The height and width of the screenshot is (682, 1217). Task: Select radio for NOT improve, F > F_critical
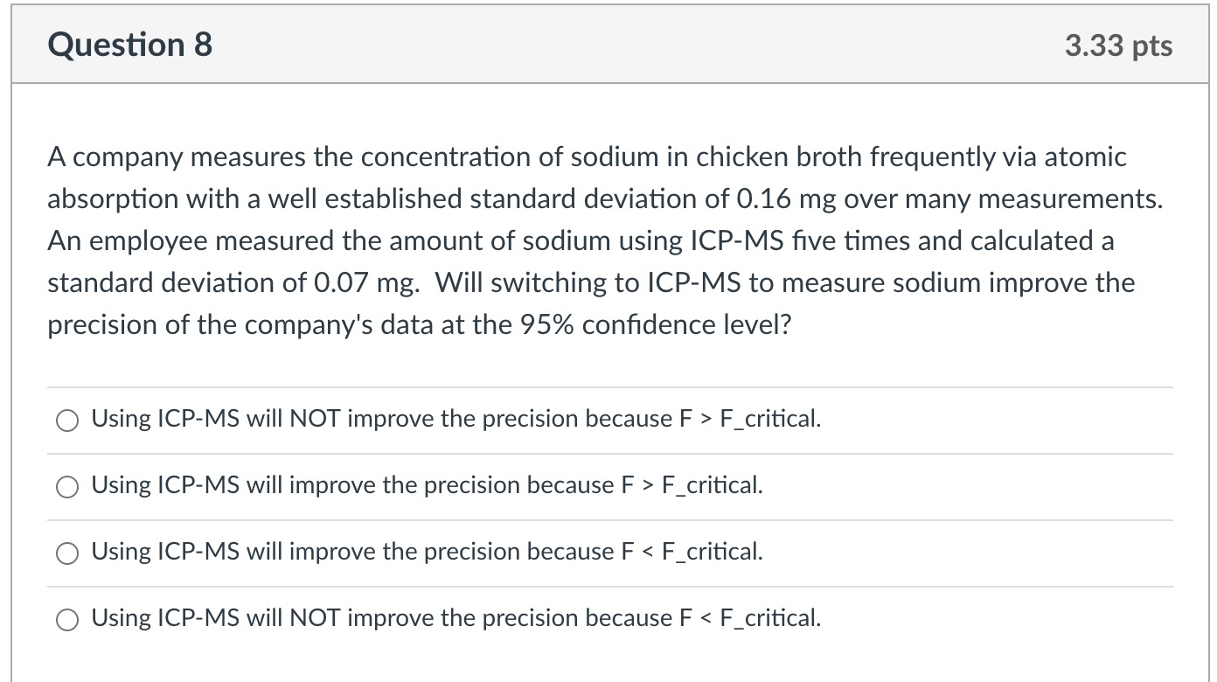[67, 421]
